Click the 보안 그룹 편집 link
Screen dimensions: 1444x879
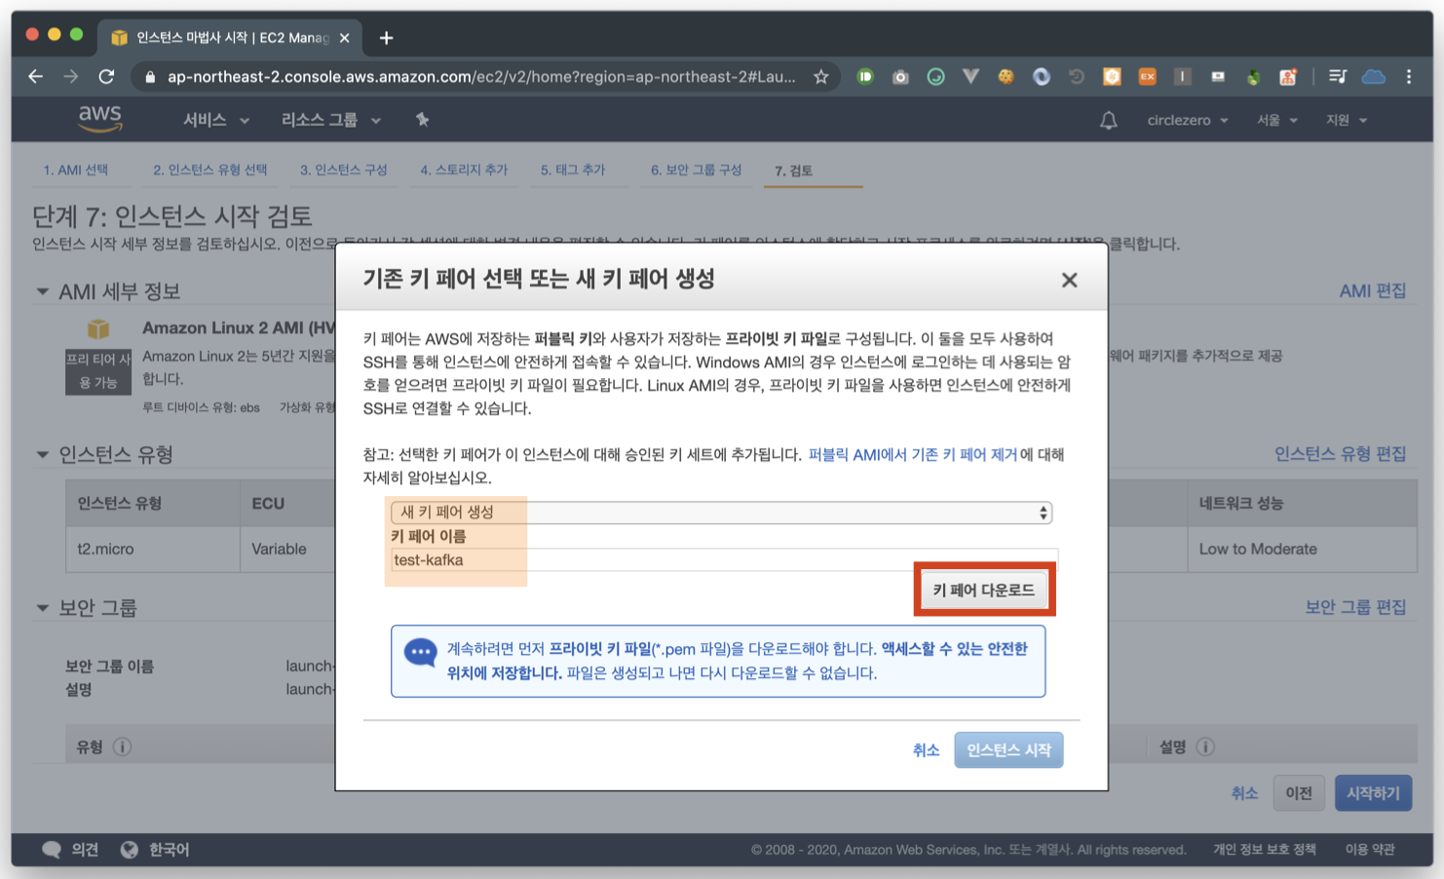click(x=1355, y=606)
